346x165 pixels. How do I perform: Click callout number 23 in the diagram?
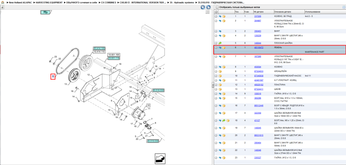point(56,57)
